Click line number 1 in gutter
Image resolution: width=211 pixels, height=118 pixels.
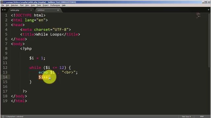[x=6, y=15]
